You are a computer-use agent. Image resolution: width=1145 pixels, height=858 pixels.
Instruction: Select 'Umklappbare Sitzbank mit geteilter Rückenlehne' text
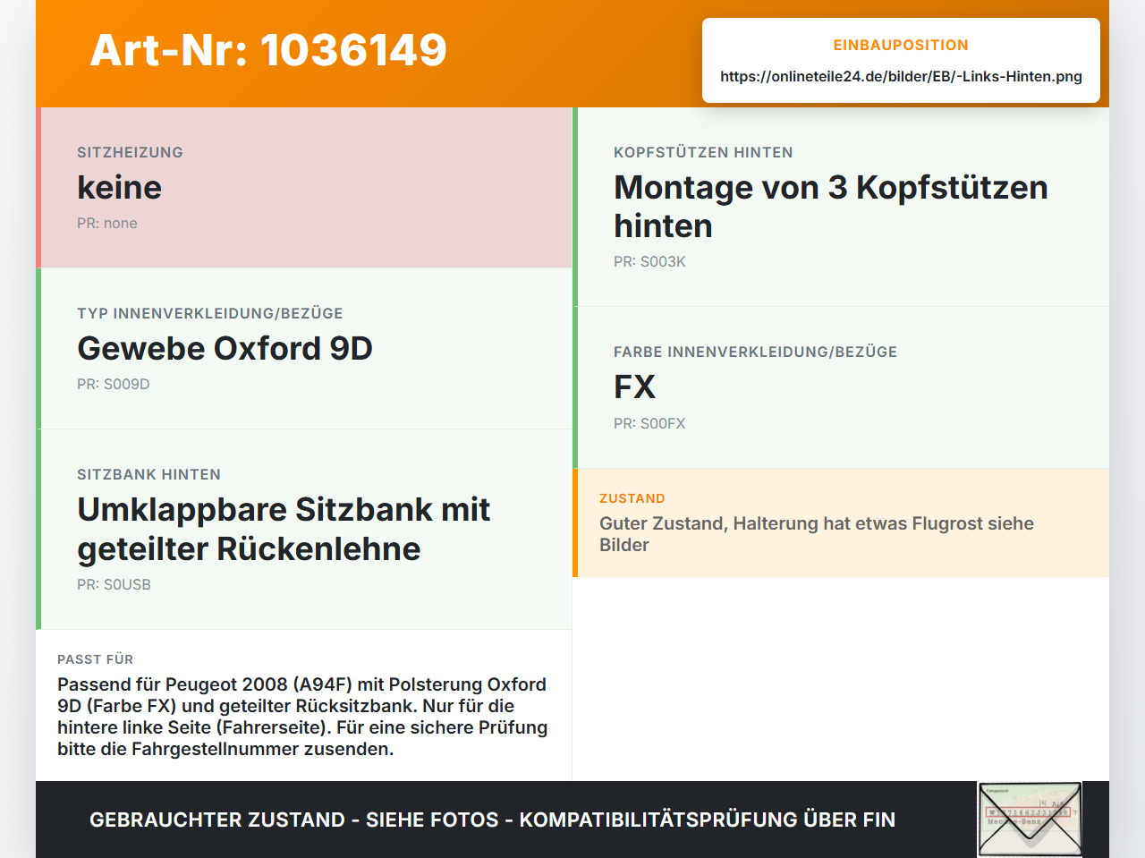coord(284,529)
